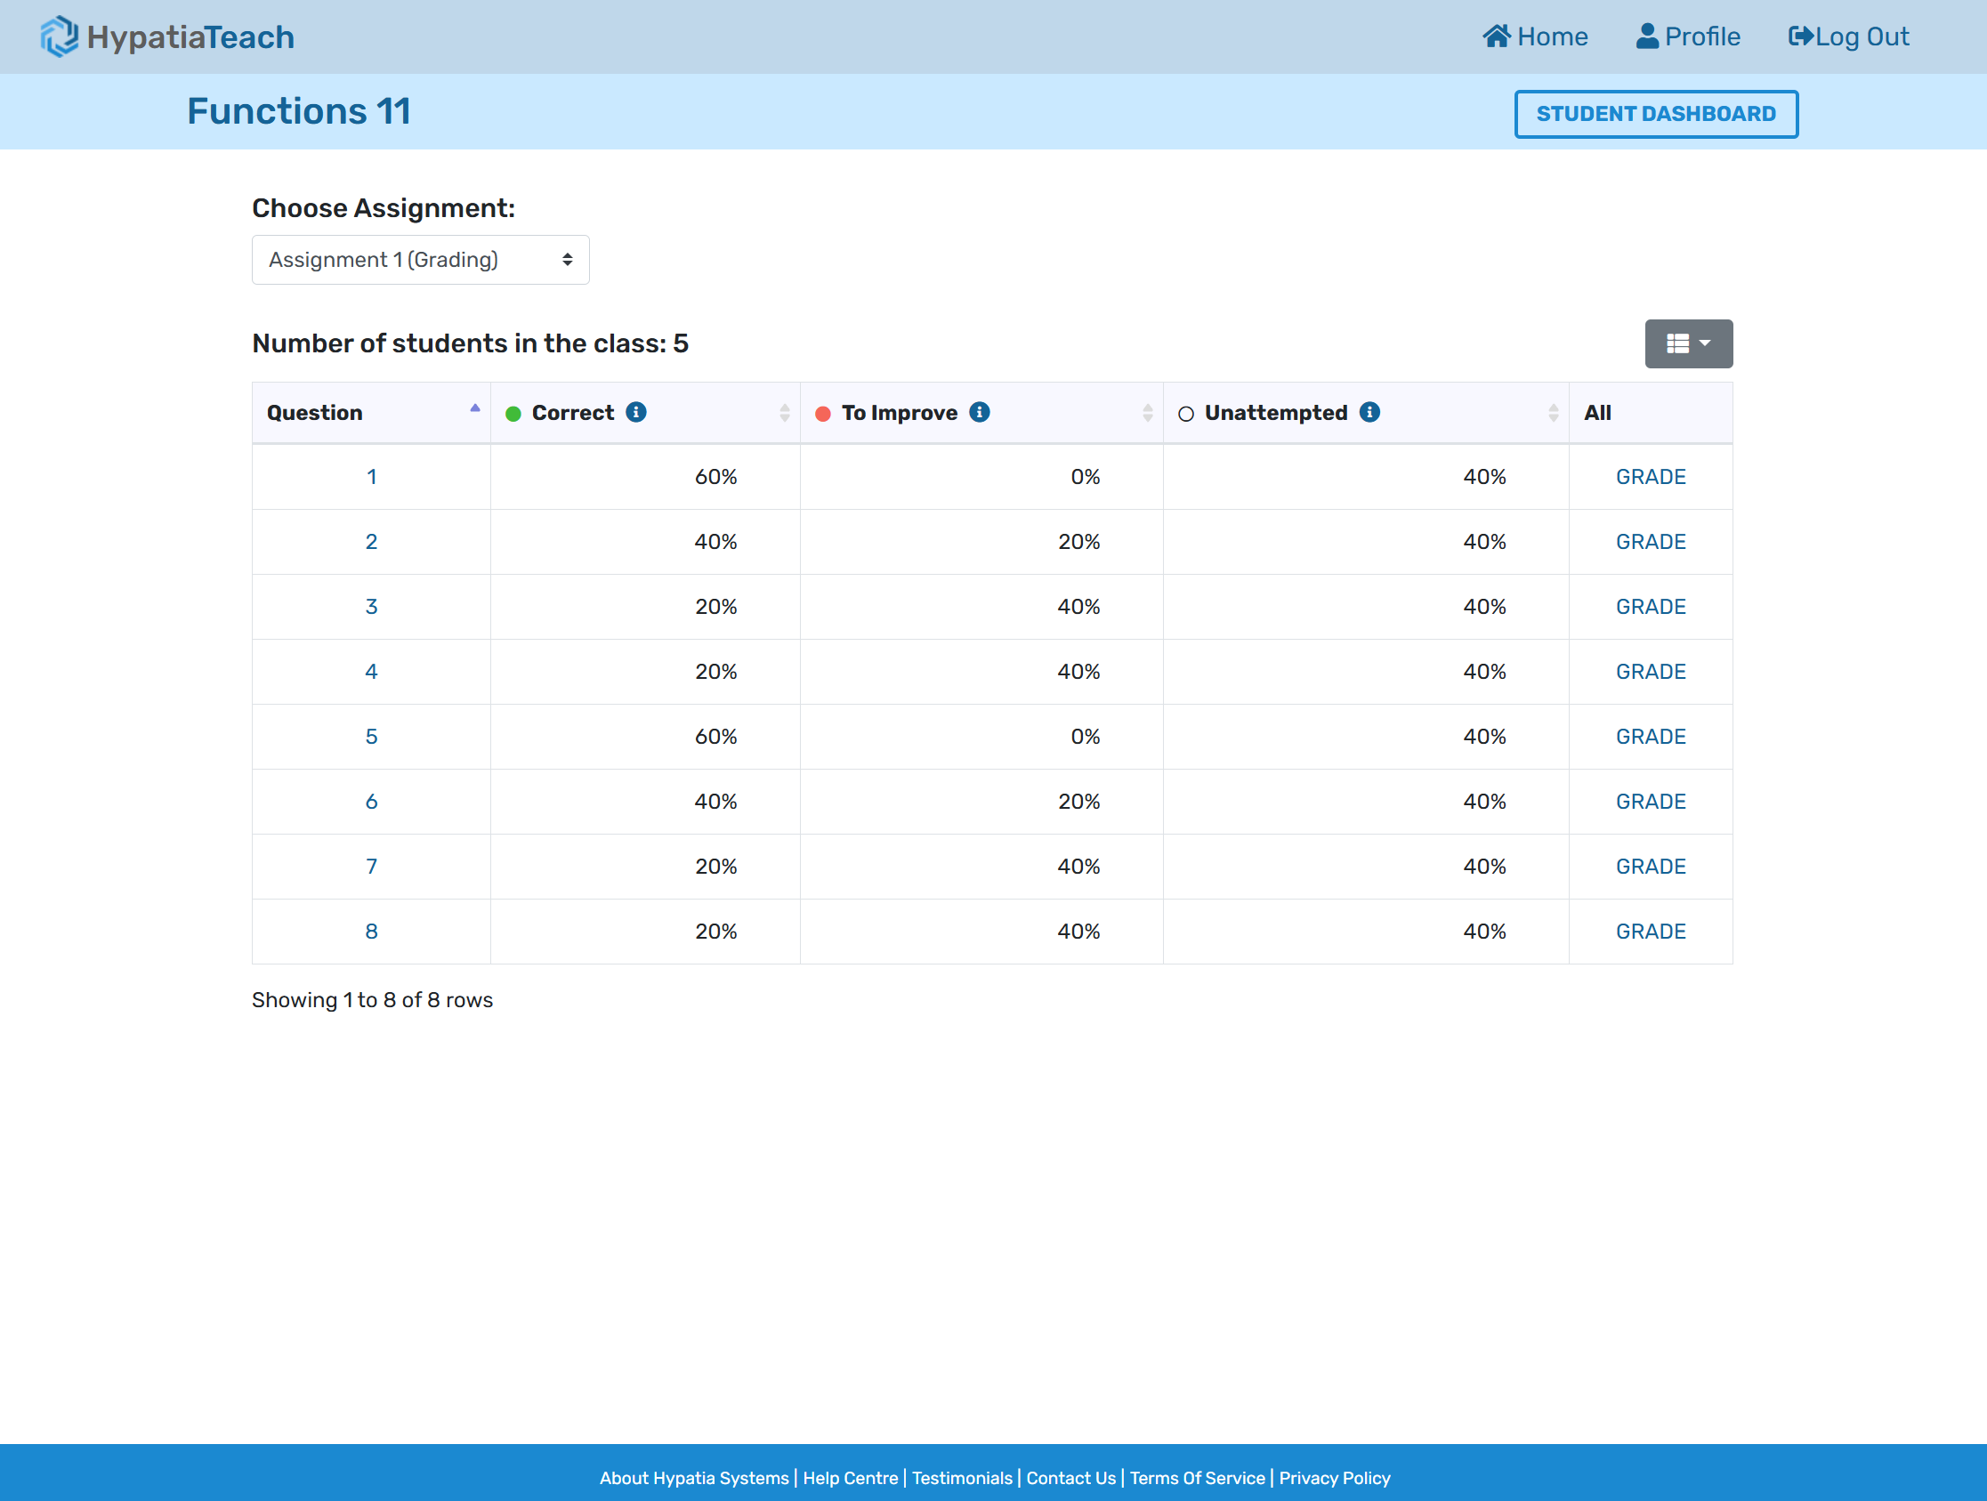
Task: Go to Home via house icon
Action: pos(1496,36)
